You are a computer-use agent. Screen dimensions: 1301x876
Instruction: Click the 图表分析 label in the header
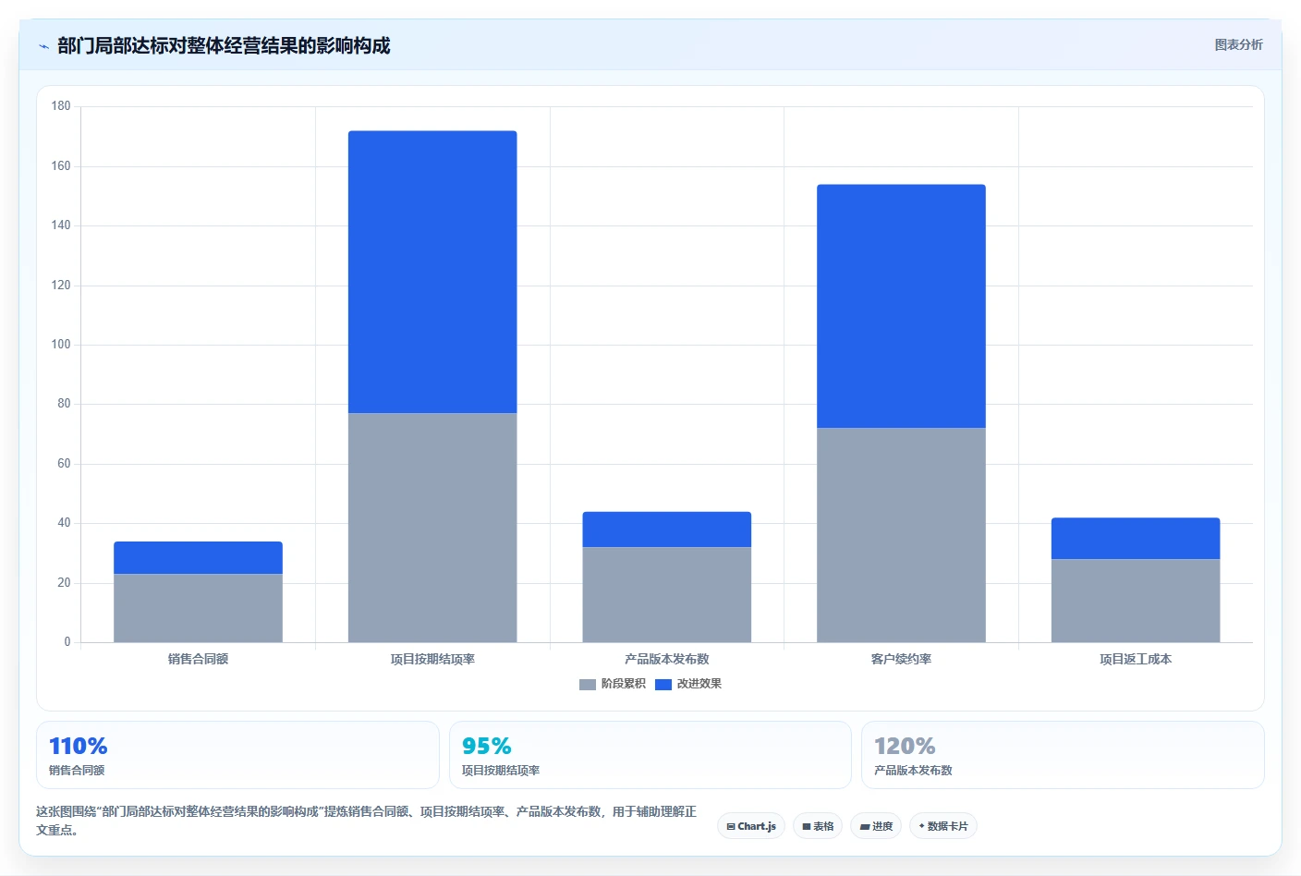(x=1238, y=44)
